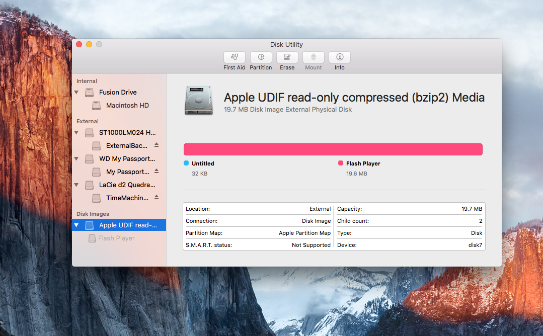Eject the My Passport... volume

click(157, 172)
